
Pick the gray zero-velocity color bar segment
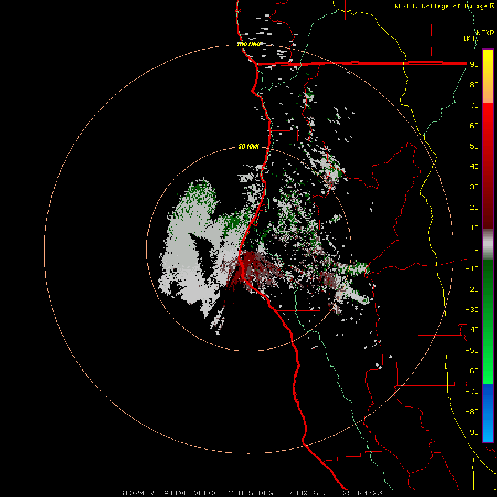coord(488,245)
